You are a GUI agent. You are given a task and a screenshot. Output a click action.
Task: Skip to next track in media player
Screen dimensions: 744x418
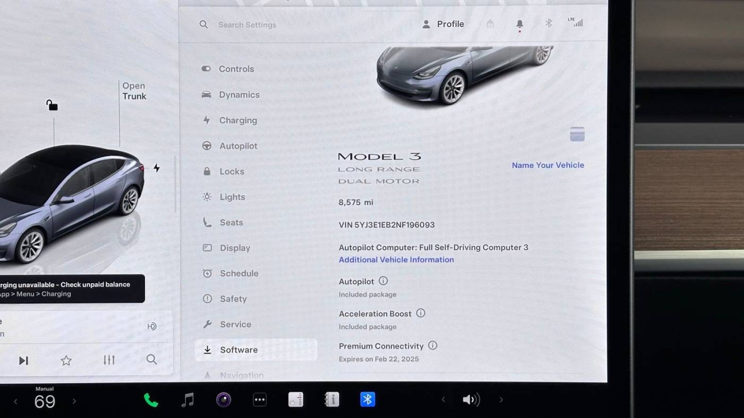pyautogui.click(x=23, y=361)
